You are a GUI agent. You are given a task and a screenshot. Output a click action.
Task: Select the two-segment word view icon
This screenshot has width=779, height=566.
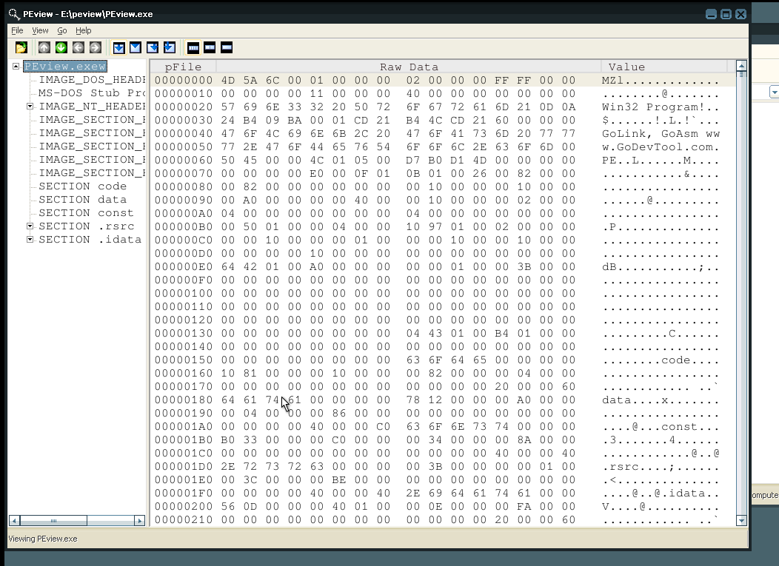click(x=210, y=47)
